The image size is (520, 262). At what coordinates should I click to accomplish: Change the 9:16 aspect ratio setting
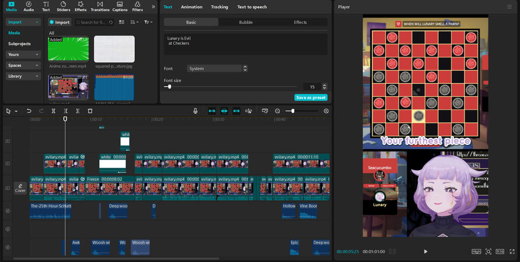pos(500,252)
